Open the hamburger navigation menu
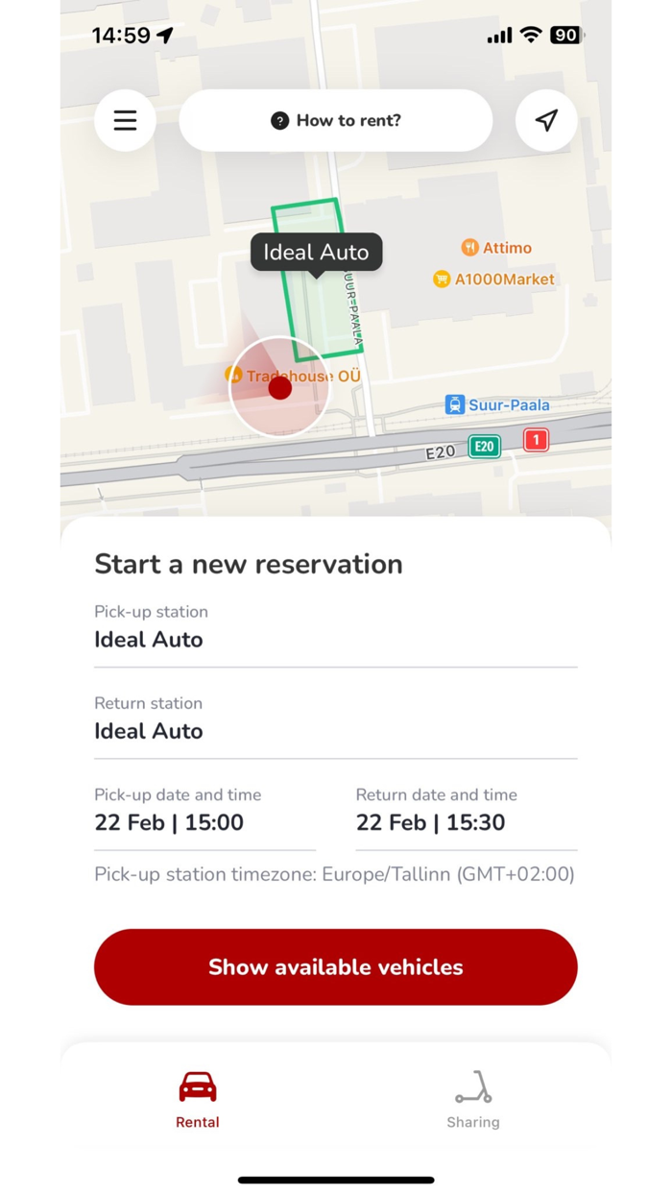 coord(125,120)
